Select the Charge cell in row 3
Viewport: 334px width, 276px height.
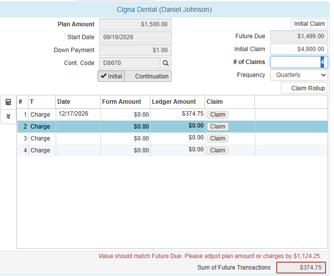(42, 138)
